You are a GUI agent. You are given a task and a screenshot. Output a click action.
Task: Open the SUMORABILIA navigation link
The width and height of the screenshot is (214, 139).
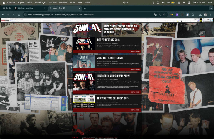(128, 29)
